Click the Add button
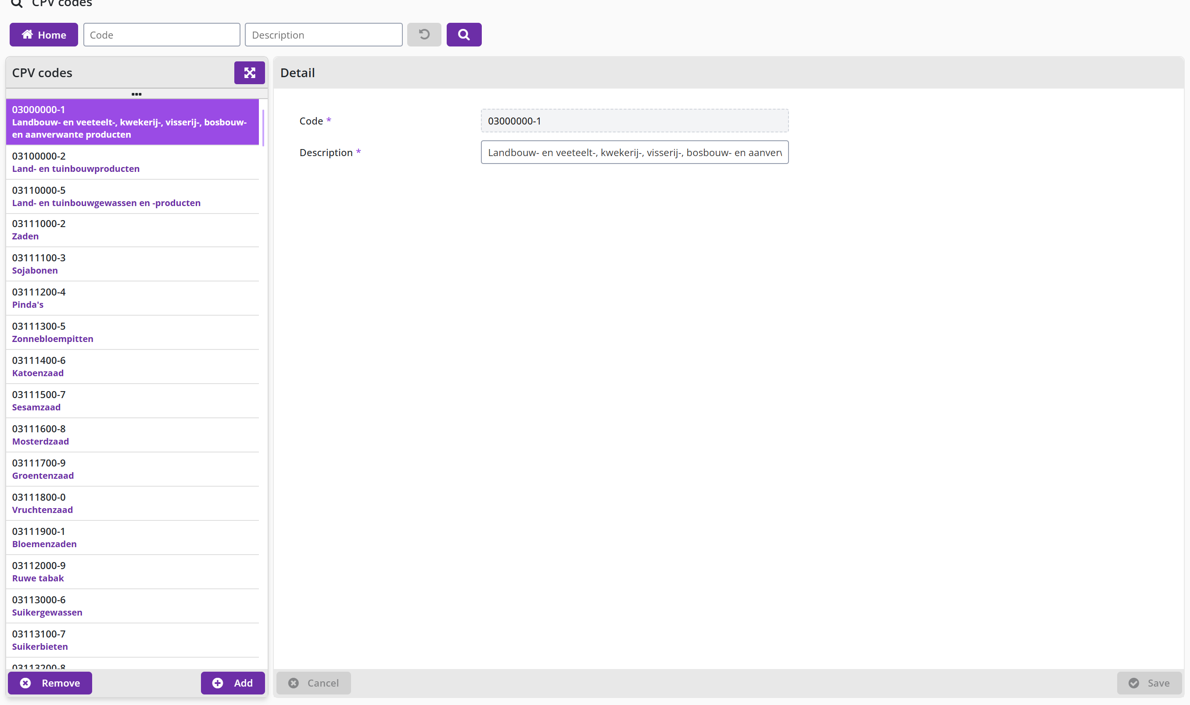This screenshot has width=1190, height=705. [233, 683]
